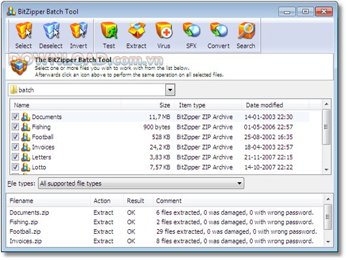The width and height of the screenshot is (346, 260).
Task: Minimize the BitZipper Batch Tool window
Action: pyautogui.click(x=287, y=12)
